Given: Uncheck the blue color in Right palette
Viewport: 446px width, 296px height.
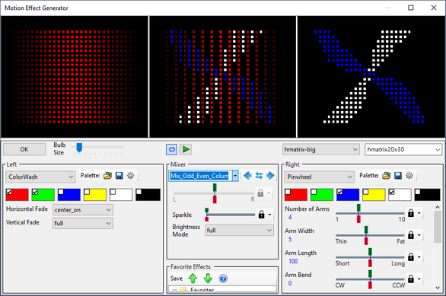Looking at the screenshot, I should pyautogui.click(x=339, y=192).
